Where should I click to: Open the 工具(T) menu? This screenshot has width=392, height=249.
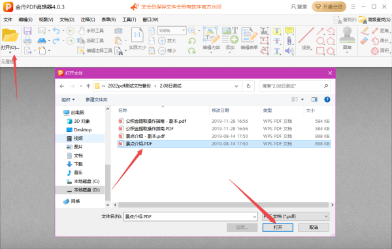click(x=129, y=20)
